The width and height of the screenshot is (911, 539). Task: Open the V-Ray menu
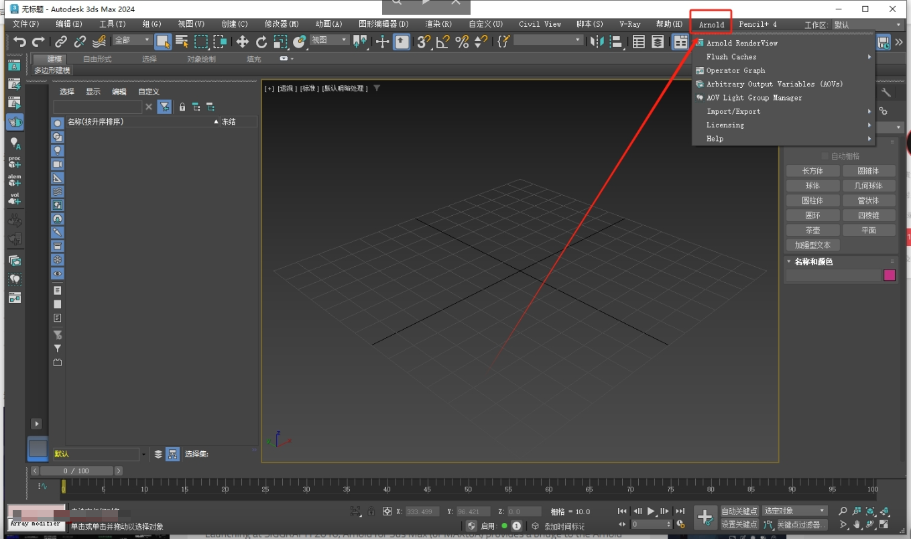tap(629, 24)
